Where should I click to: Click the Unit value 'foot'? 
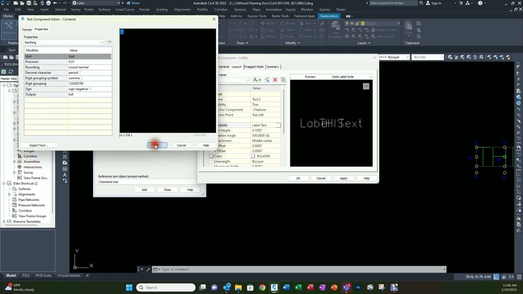(89, 56)
